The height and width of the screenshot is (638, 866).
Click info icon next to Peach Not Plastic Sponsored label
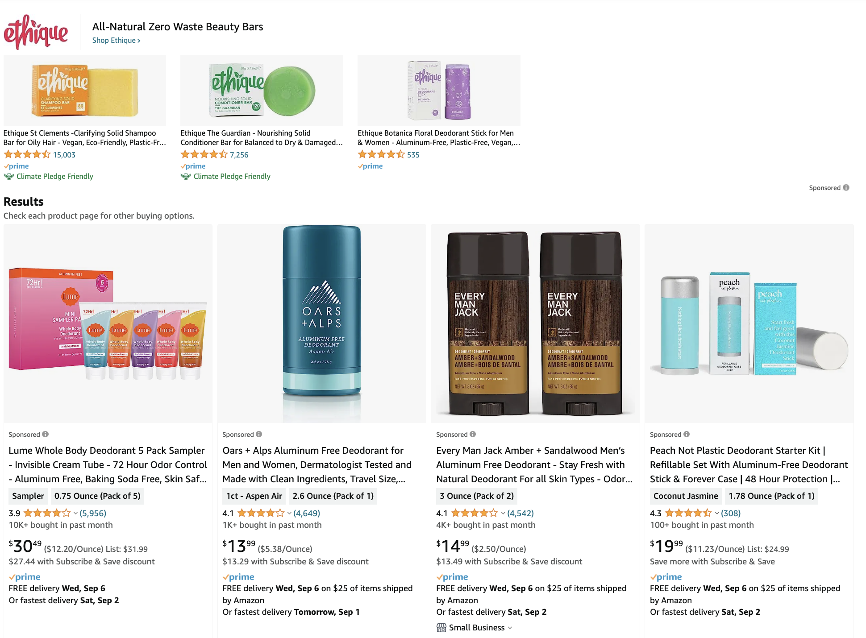687,434
